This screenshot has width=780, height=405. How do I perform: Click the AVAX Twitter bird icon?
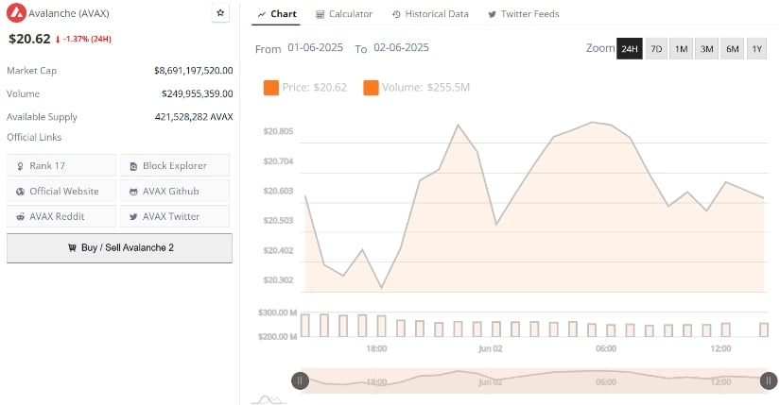click(x=133, y=217)
